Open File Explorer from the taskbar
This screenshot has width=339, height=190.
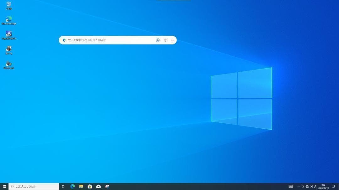click(81, 187)
